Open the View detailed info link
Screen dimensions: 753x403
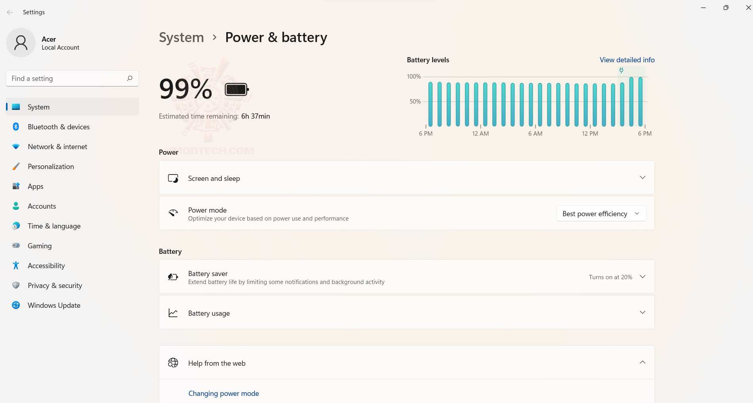627,60
